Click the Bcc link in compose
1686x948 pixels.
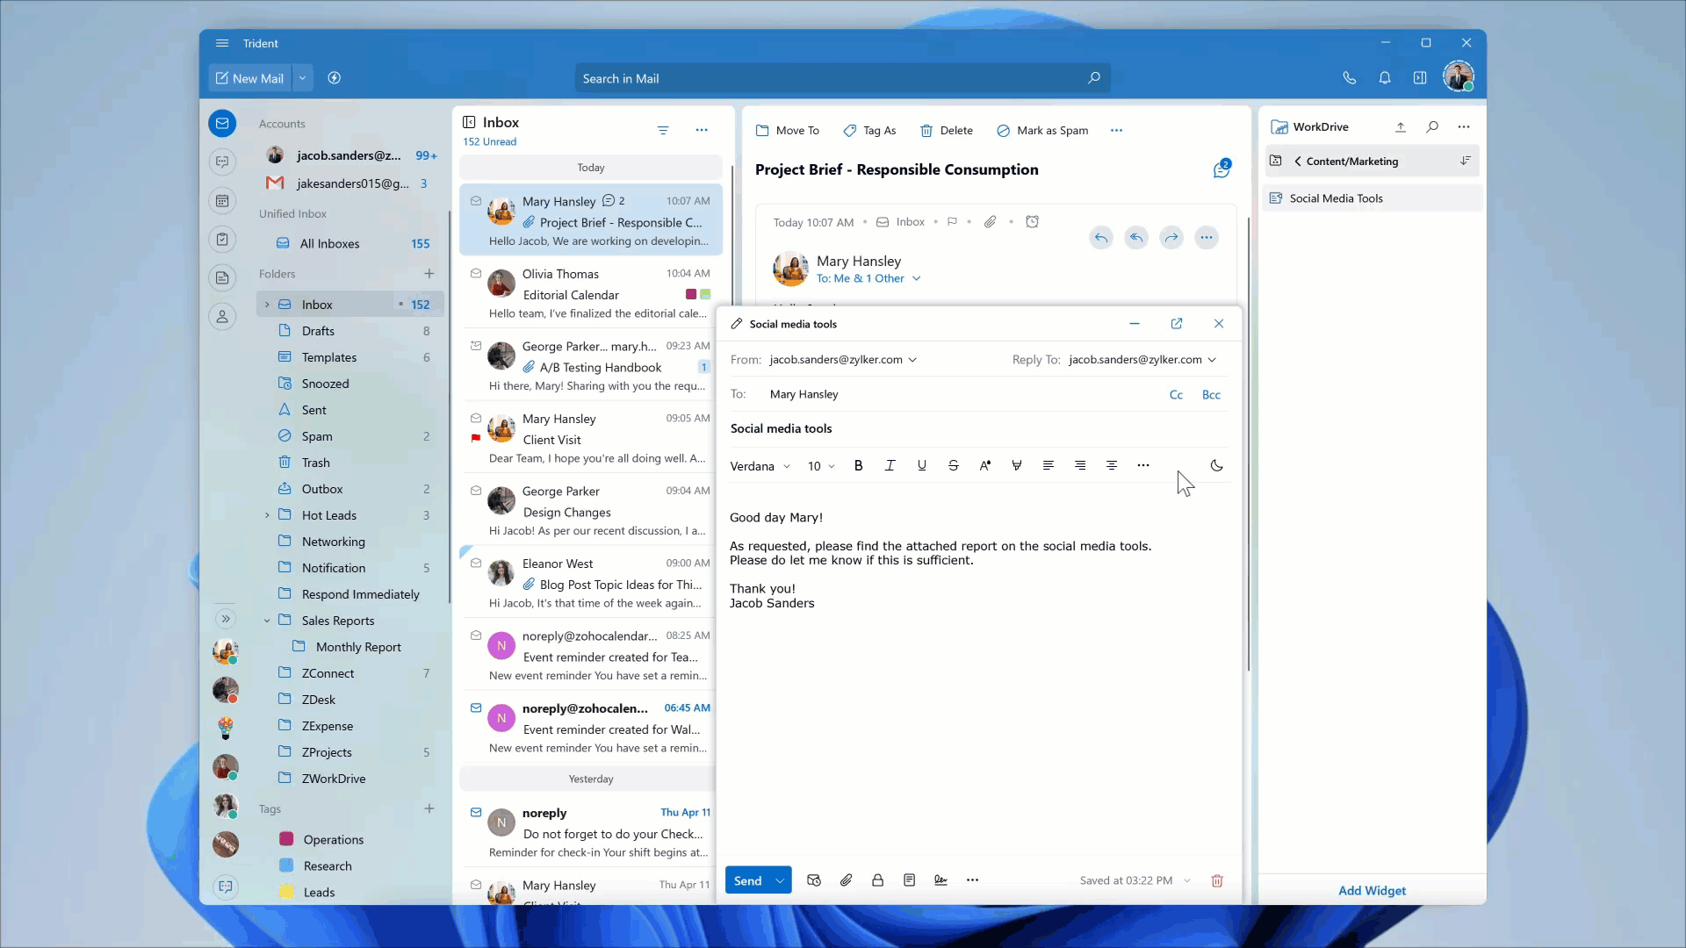click(x=1211, y=395)
